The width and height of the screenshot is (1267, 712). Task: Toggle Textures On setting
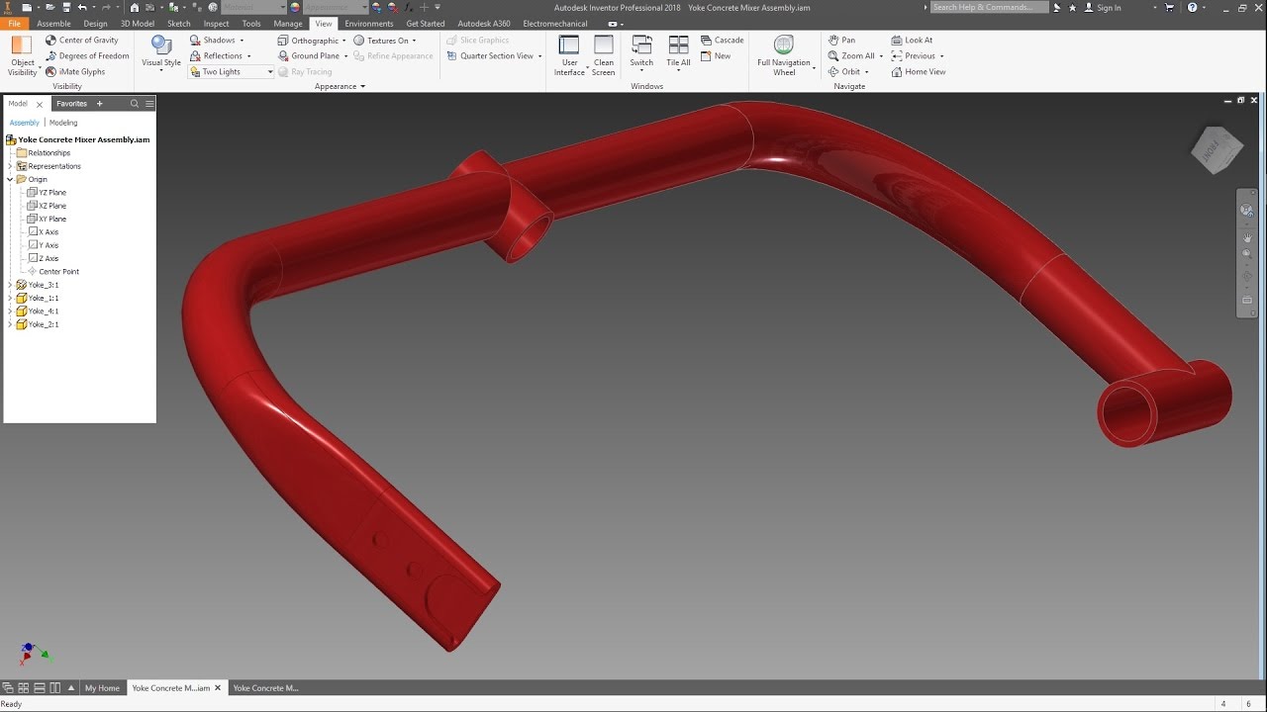pos(381,41)
